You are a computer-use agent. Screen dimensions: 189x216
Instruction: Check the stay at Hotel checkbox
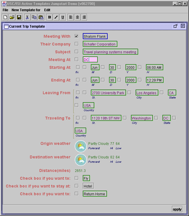pos(76,186)
